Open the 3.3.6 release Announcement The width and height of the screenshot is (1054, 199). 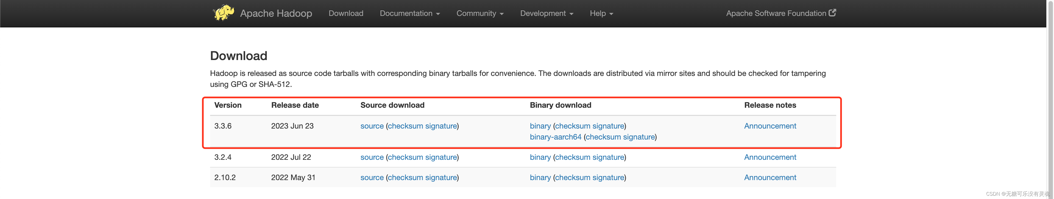[x=770, y=126]
